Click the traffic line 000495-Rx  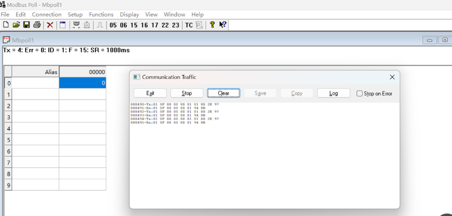tap(168, 122)
